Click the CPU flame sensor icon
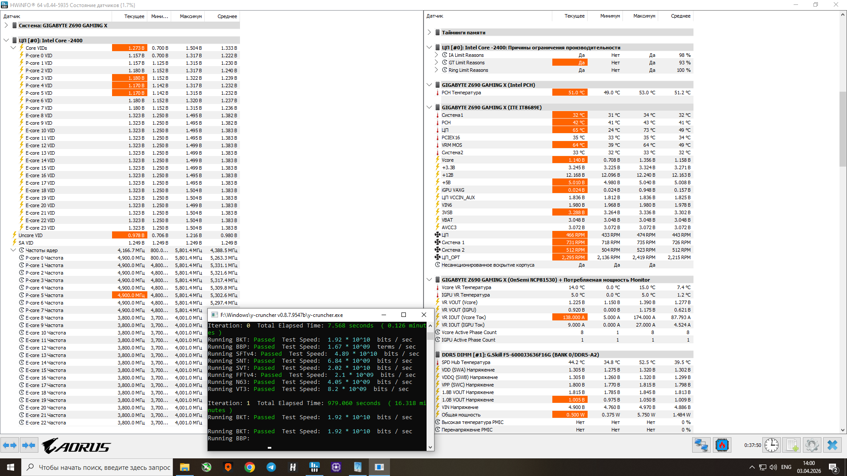Viewport: 847px width, 476px height. pyautogui.click(x=722, y=446)
